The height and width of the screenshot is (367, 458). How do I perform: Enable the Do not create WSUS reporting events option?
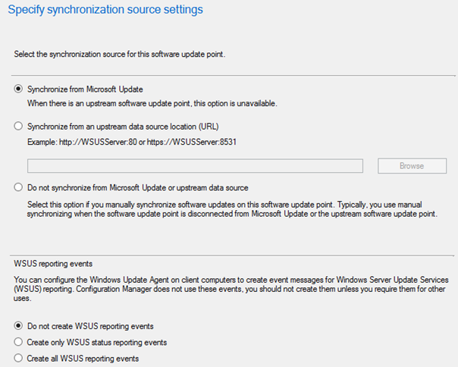[18, 326]
